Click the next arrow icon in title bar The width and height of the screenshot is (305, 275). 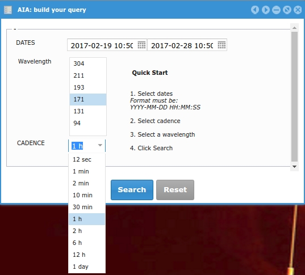pos(265,10)
